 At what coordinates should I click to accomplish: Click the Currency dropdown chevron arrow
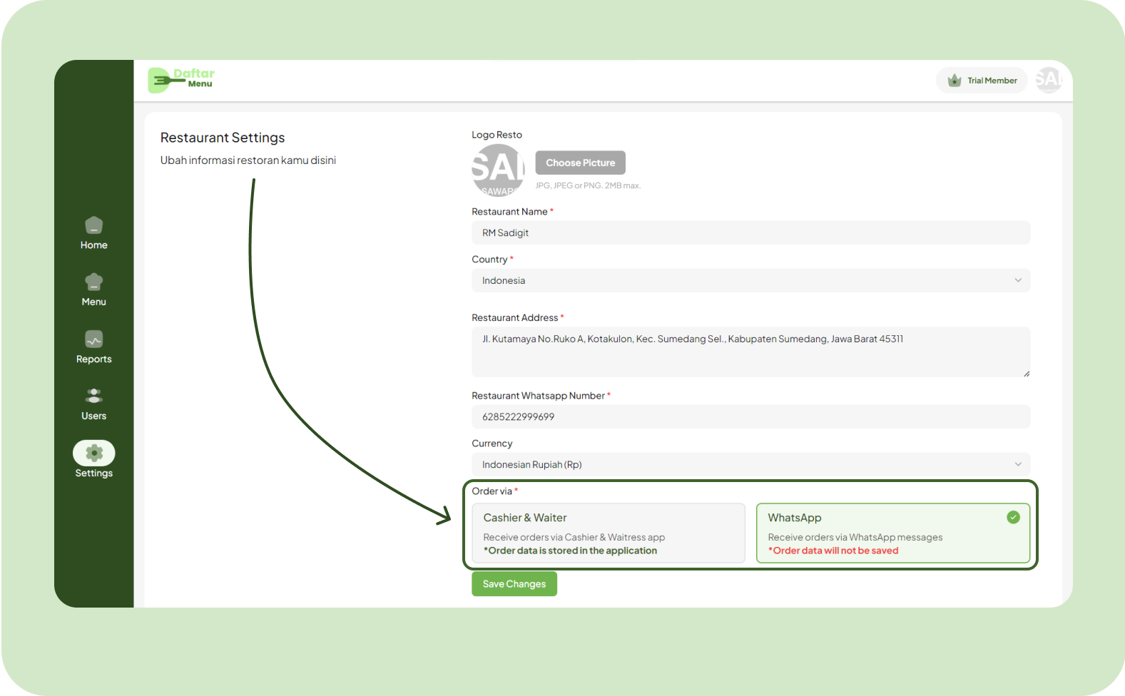coord(1018,464)
